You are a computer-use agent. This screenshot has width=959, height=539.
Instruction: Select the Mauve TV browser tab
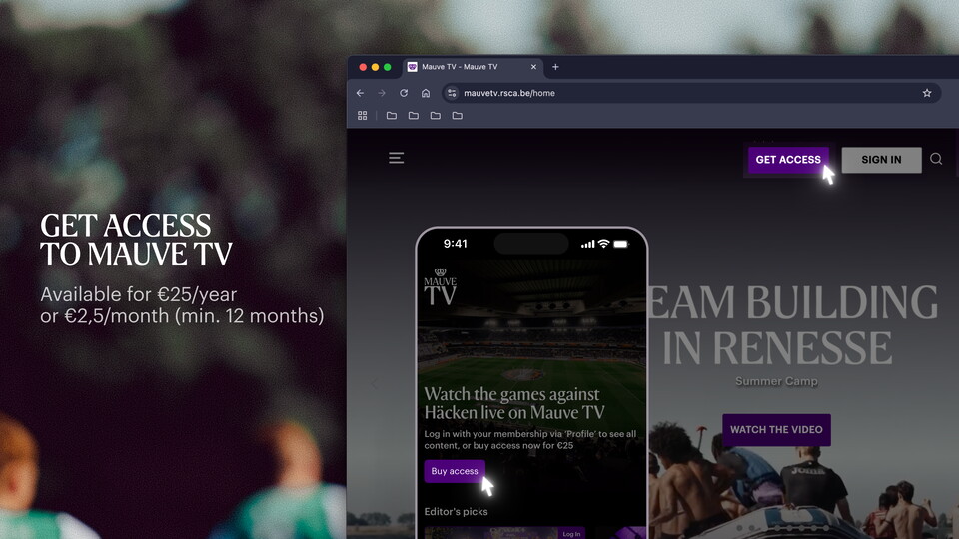click(x=465, y=67)
